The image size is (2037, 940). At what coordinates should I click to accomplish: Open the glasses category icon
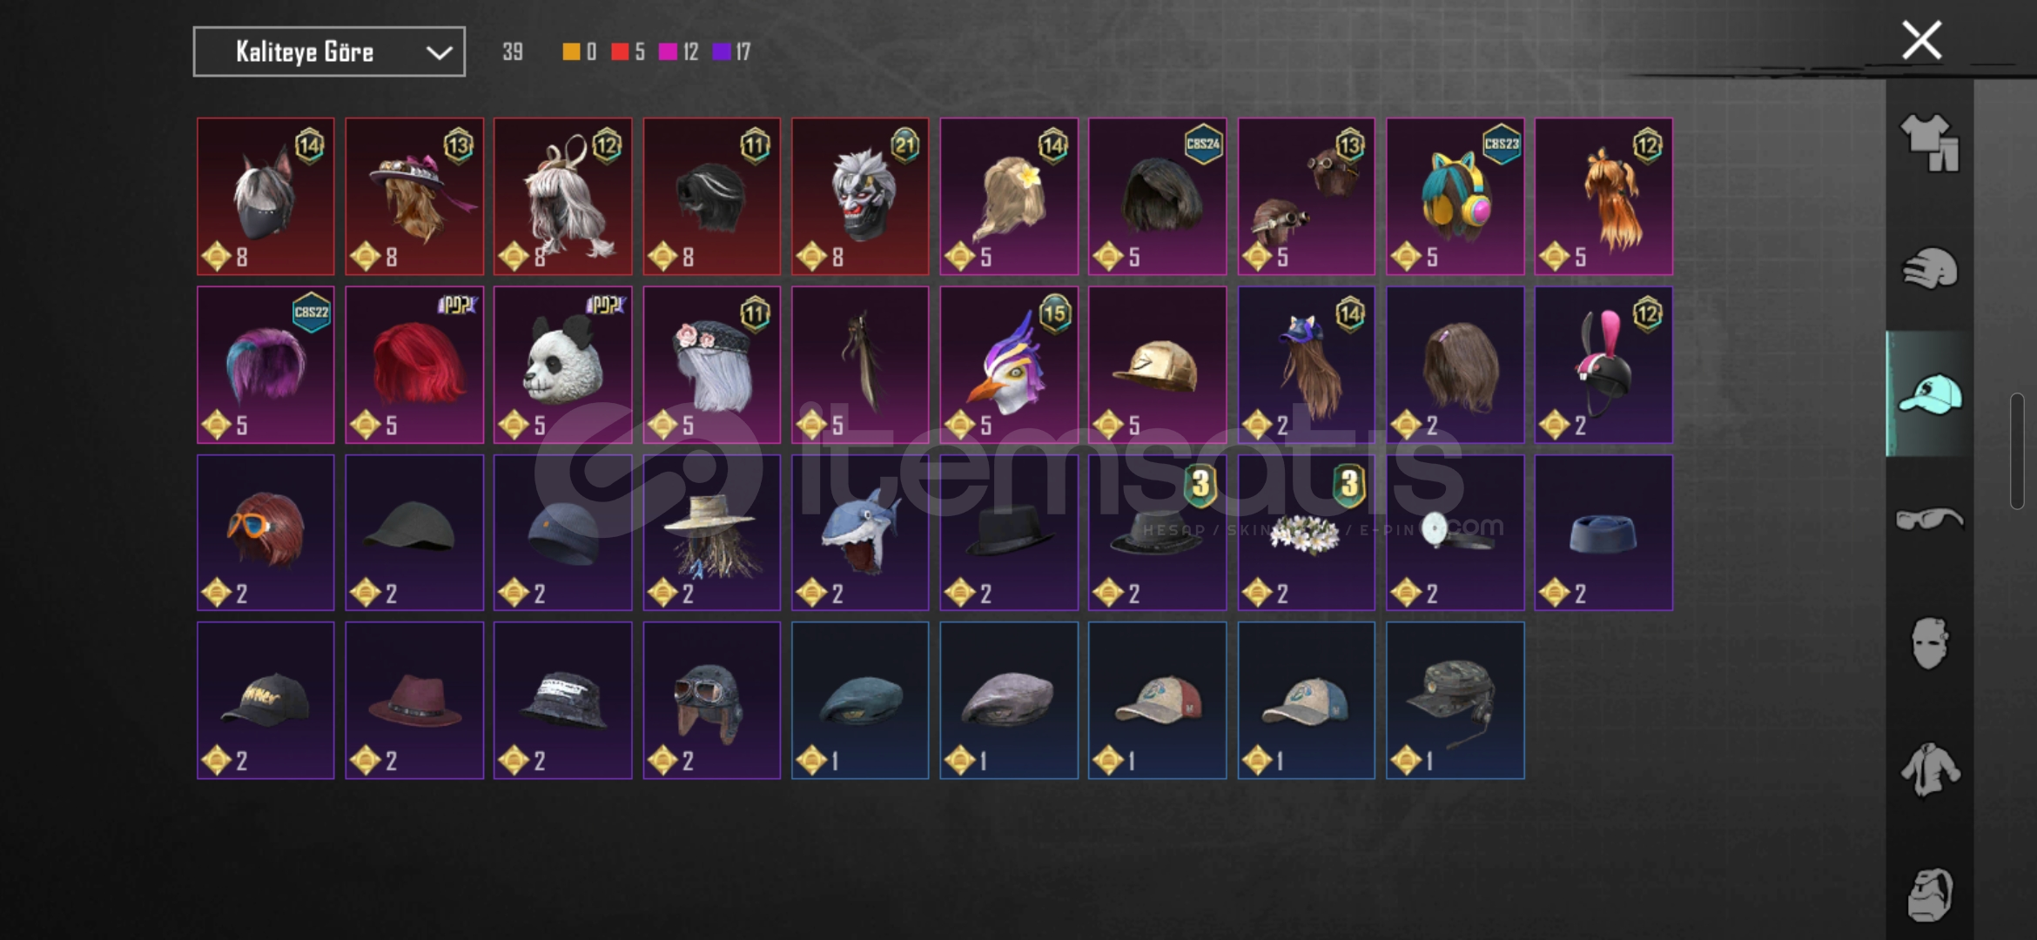[x=1929, y=519]
